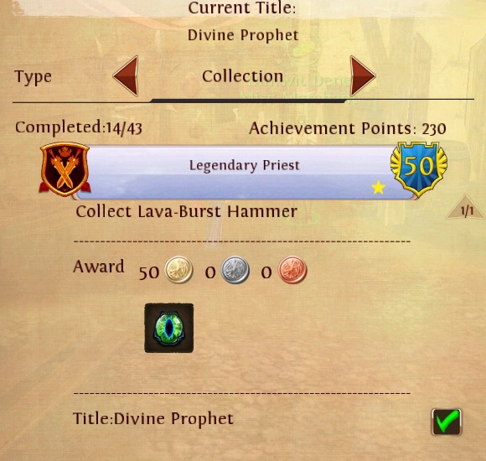Click the yellow star on achievement bar
The width and height of the screenshot is (486, 461).
(x=378, y=188)
